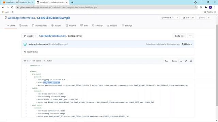218x122 pixels.
Task: Open Reading list
Action: [210, 12]
